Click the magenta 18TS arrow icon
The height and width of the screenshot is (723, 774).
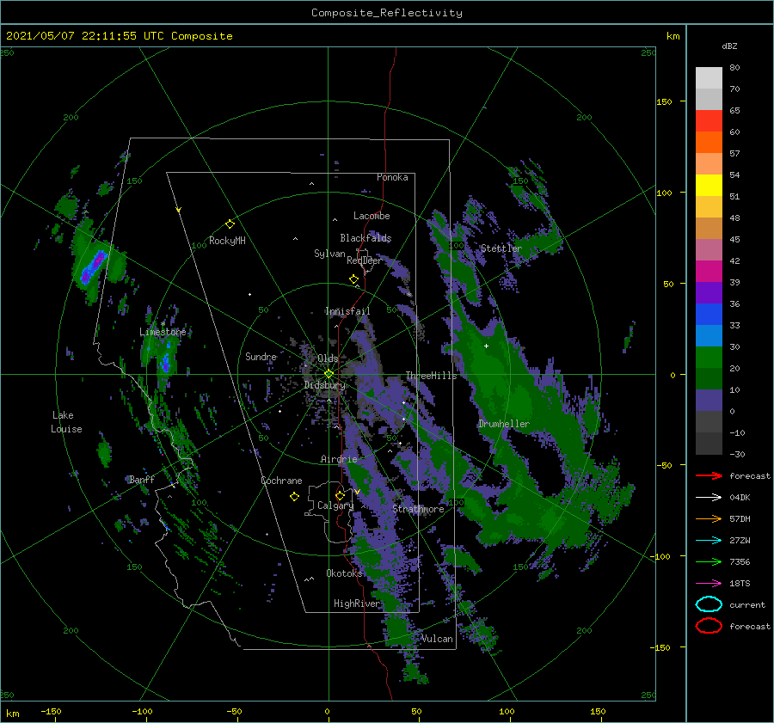coord(709,584)
